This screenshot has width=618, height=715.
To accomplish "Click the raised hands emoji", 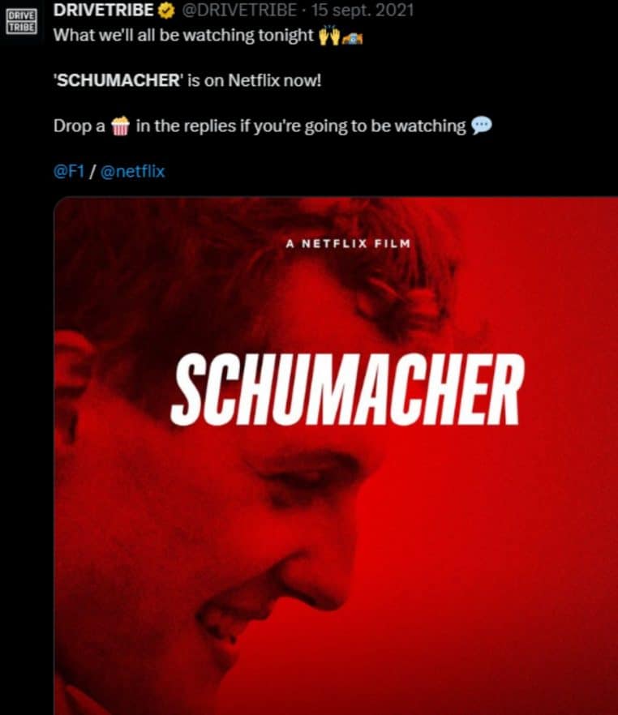I will tap(328, 36).
